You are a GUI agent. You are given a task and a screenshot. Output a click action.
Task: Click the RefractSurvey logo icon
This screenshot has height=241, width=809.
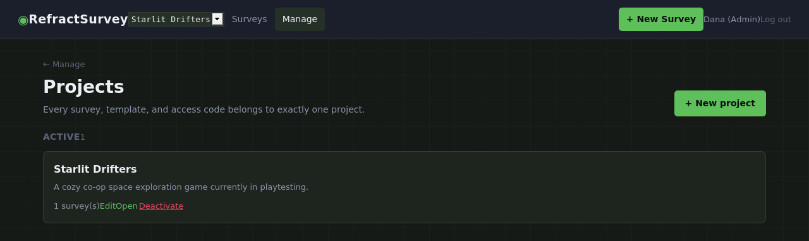tap(23, 20)
